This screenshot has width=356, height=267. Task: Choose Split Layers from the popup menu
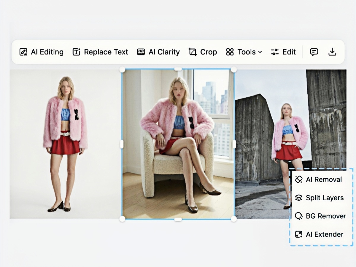pos(325,198)
